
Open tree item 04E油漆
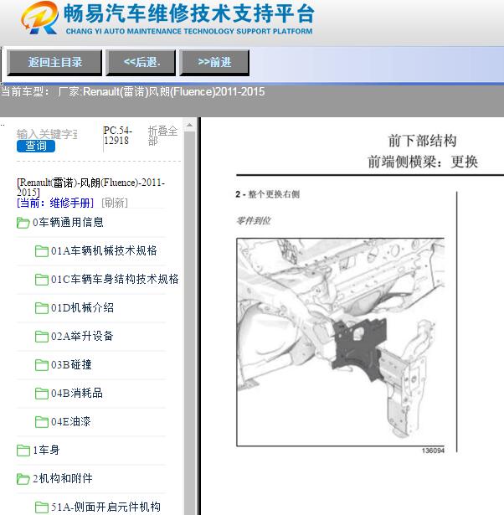(x=70, y=421)
